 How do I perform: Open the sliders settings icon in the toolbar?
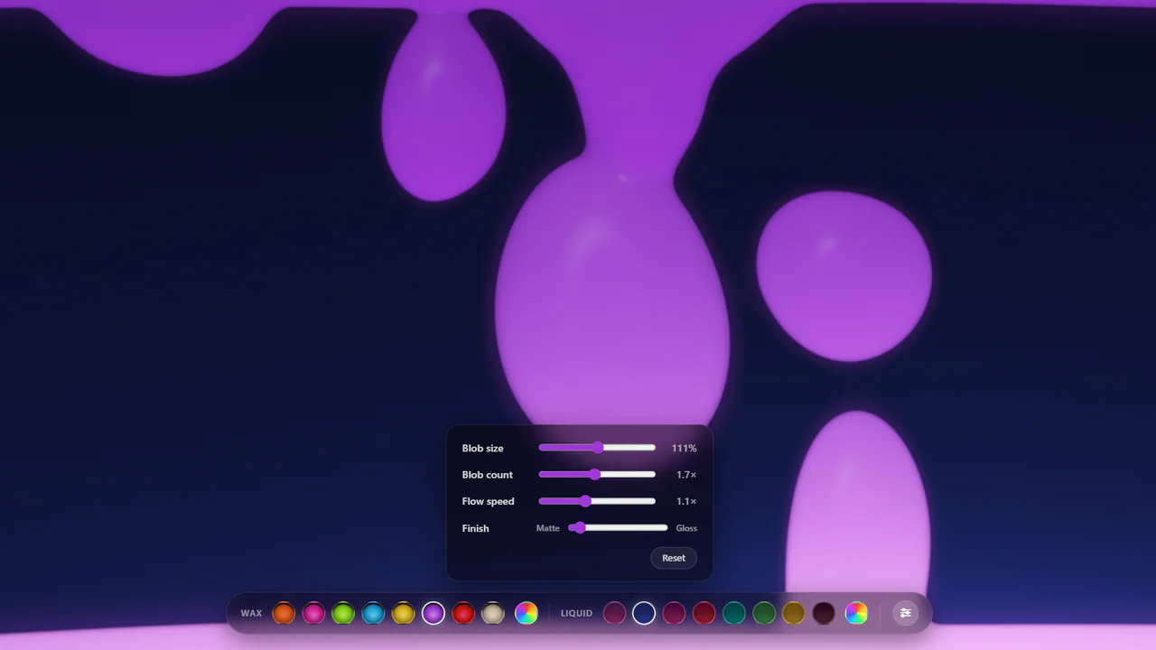pos(905,614)
